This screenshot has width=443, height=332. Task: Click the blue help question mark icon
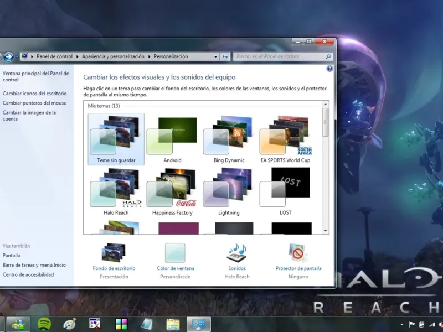pos(329,69)
